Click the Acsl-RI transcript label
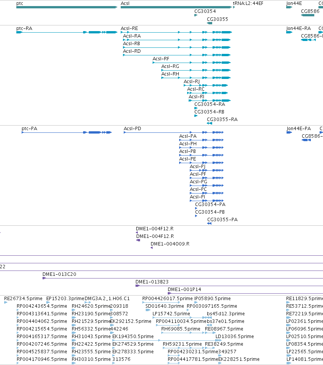 [196, 97]
